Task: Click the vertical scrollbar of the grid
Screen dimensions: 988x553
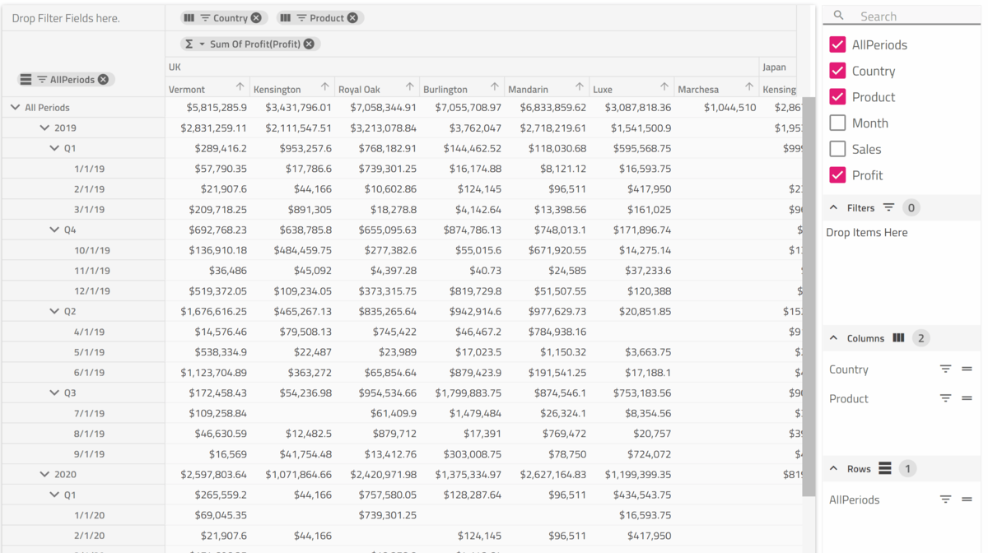Action: 809,296
